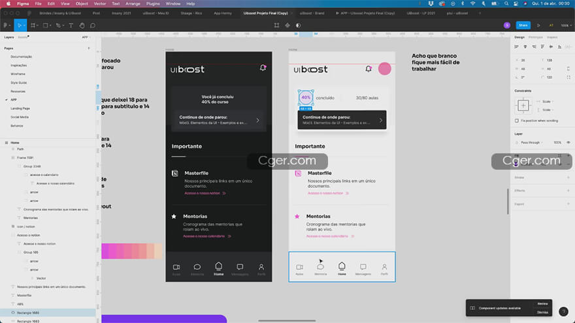Select the Frame tool
575x323 pixels.
pyautogui.click(x=33, y=25)
